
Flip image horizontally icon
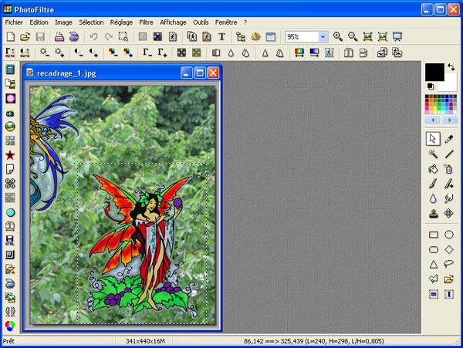point(349,52)
